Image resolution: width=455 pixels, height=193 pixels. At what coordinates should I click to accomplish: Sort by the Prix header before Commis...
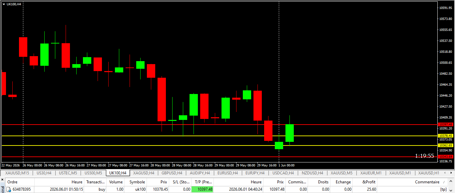click(x=274, y=182)
